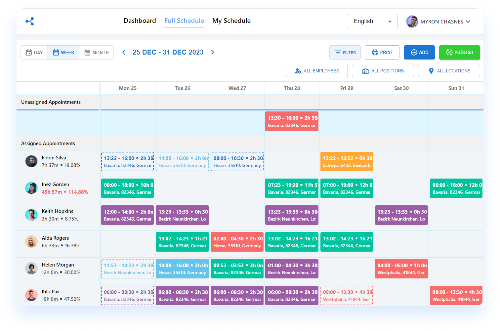The height and width of the screenshot is (331, 500).
Task: Click the app logo icon in header
Action: [x=30, y=21]
